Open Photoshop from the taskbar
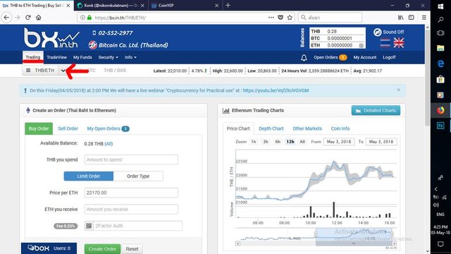The image size is (451, 254). pyautogui.click(x=440, y=126)
